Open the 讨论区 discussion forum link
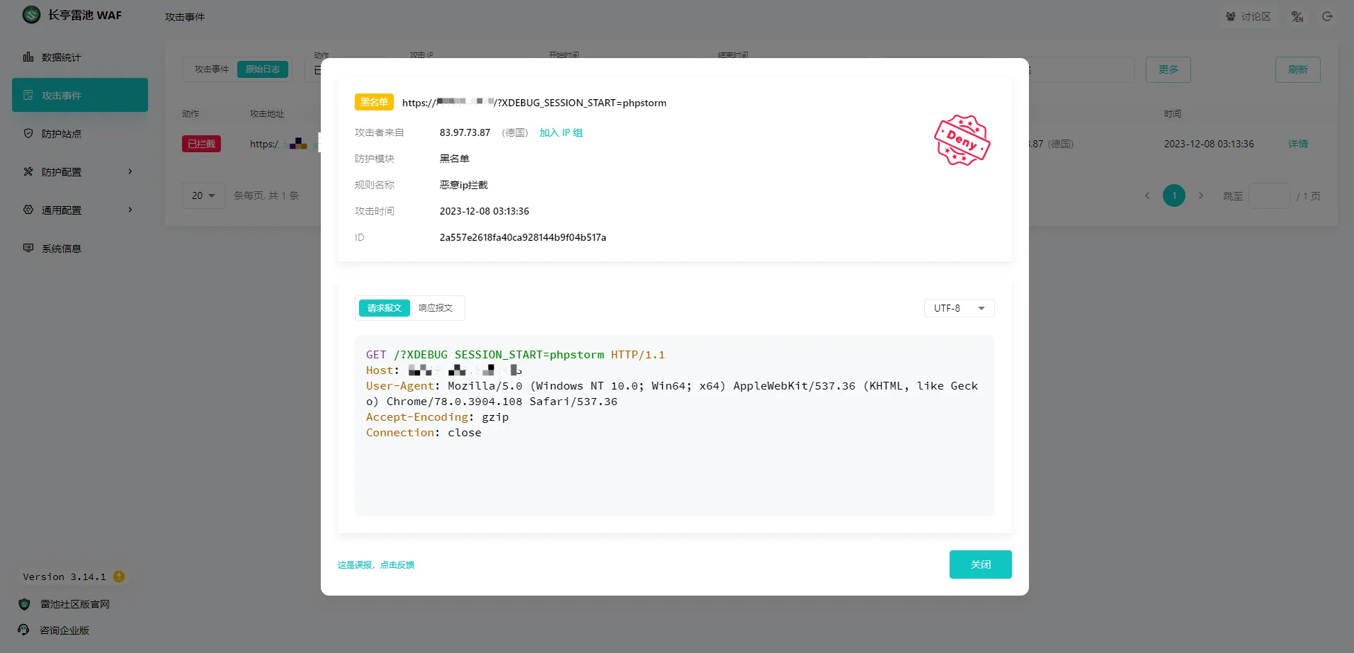Screen dimensions: 1354x653 [1248, 16]
